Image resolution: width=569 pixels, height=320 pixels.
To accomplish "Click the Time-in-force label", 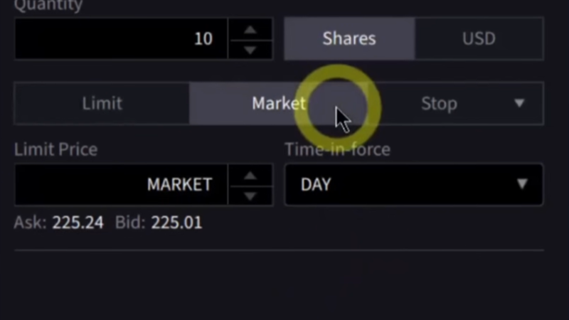I will tap(337, 150).
